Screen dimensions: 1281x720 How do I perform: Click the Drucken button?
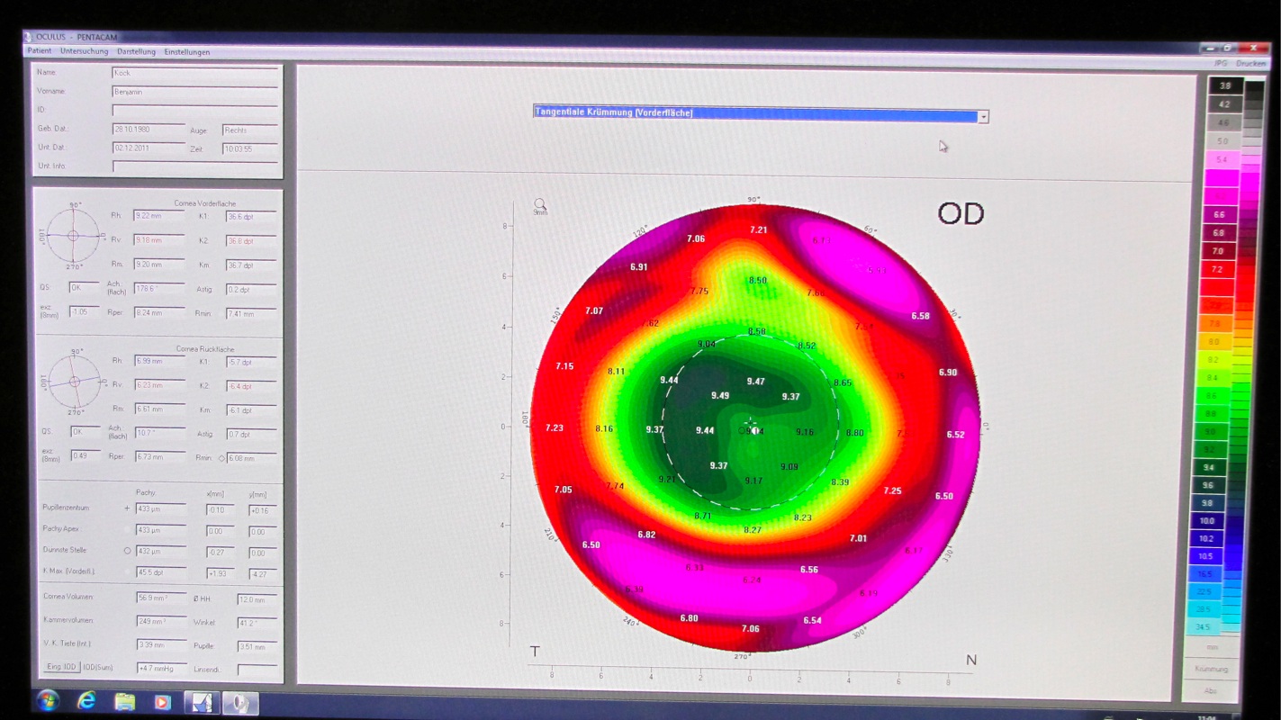pos(1250,64)
